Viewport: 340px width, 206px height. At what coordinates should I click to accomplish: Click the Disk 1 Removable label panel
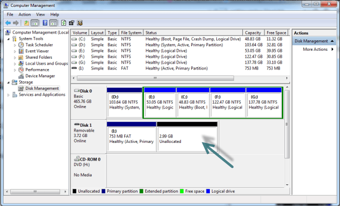pyautogui.click(x=89, y=137)
